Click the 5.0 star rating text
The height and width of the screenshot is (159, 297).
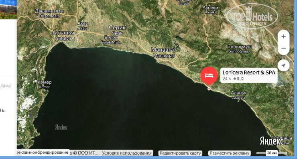(x=238, y=79)
